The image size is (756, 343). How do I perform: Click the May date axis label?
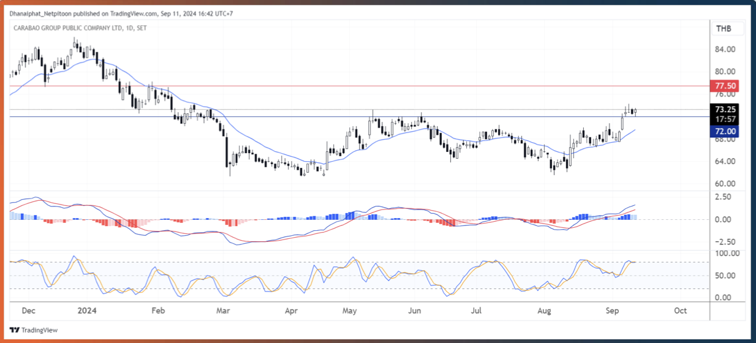pyautogui.click(x=349, y=311)
